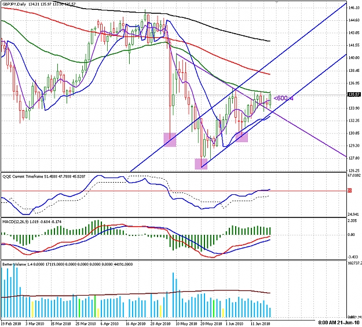362x327 pixels.
Task: Click the 28 Apr 2010 date label
Action: point(160,324)
